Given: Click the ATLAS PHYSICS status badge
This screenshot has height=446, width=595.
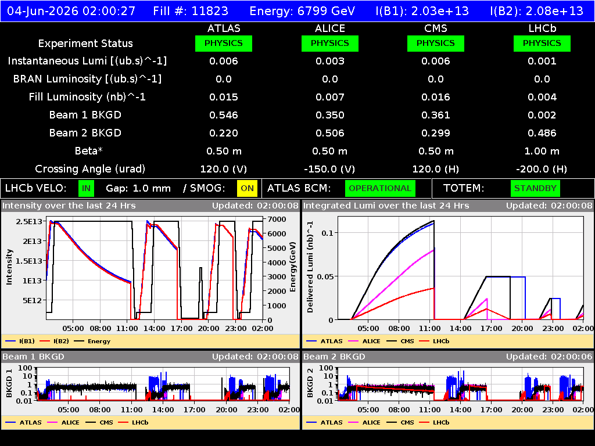Looking at the screenshot, I should 224,43.
